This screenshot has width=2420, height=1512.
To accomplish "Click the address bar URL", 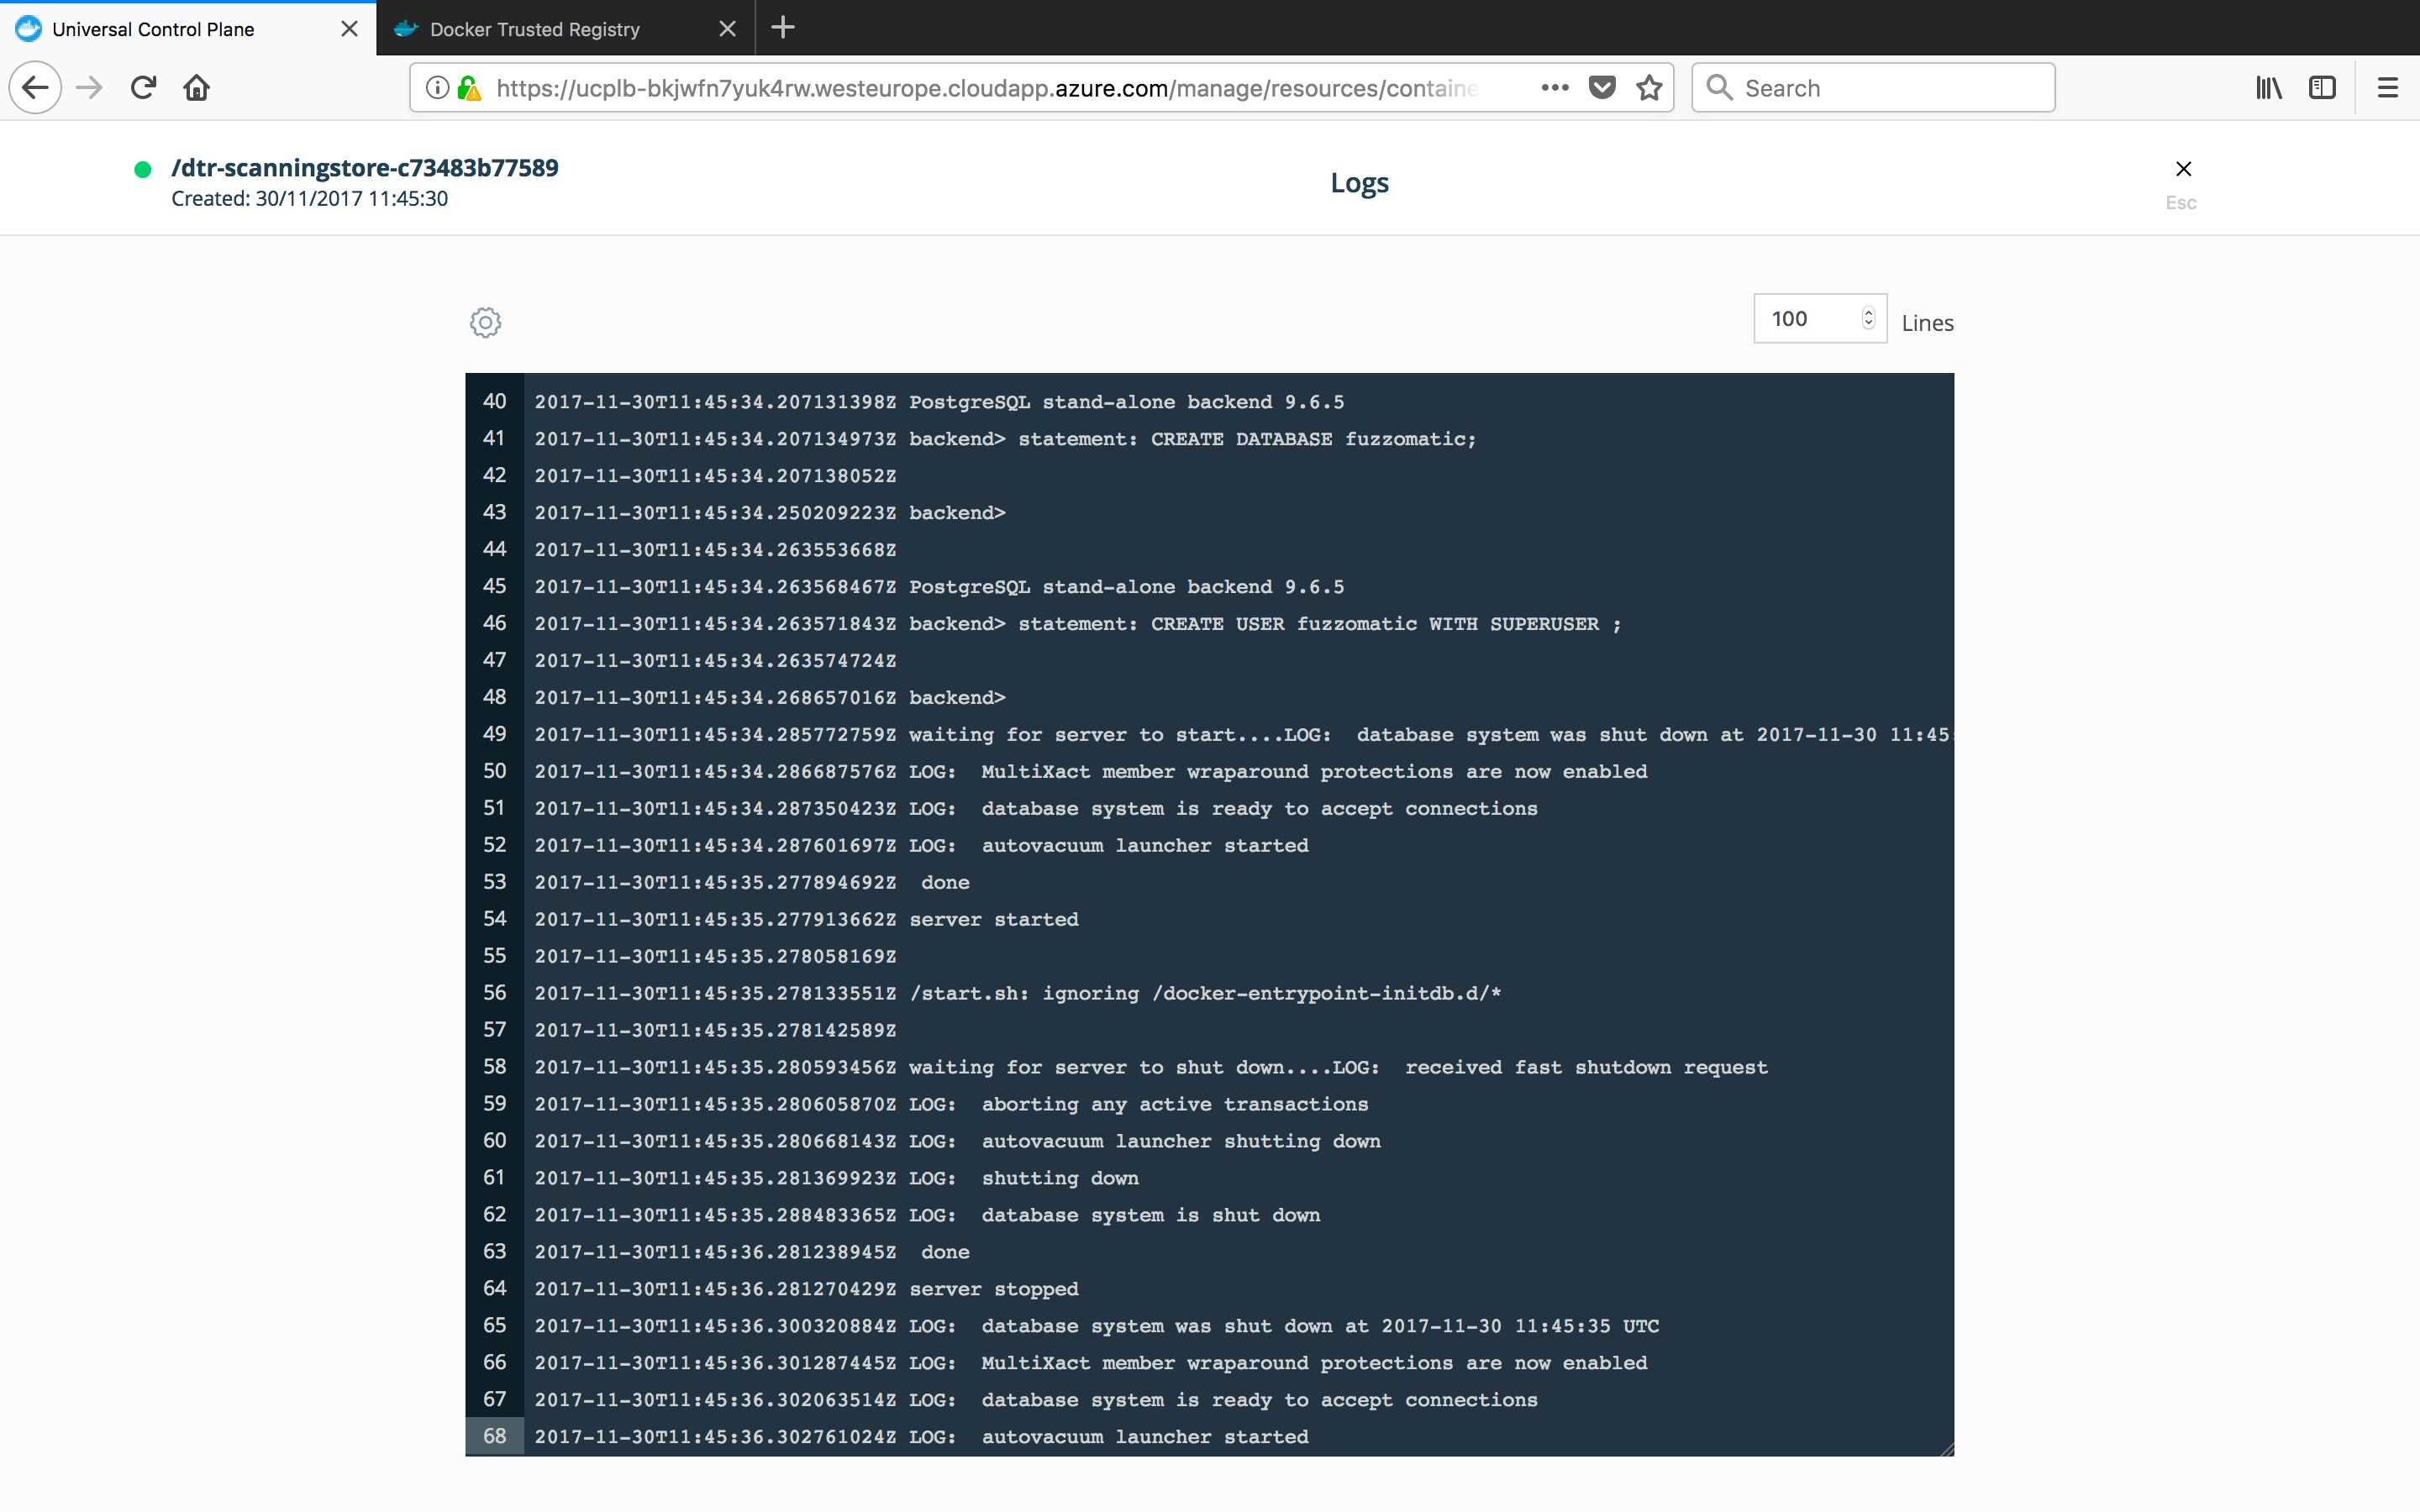I will tap(990, 87).
